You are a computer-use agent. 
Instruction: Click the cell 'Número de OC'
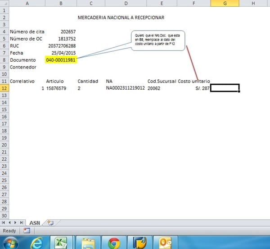pos(26,39)
